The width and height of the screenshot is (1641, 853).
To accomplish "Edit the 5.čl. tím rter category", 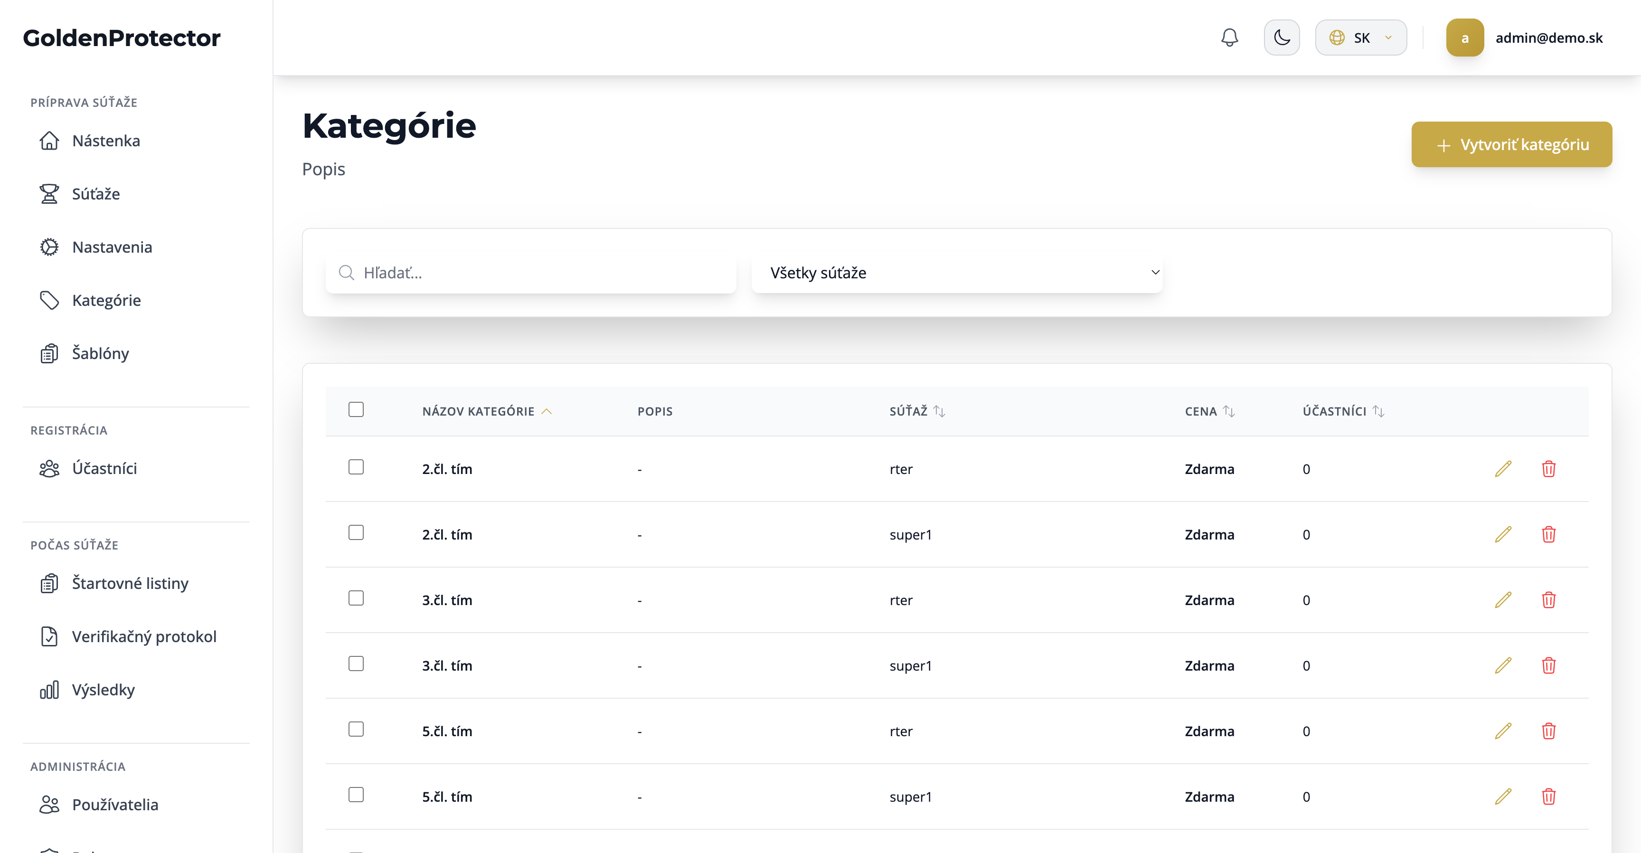I will pos(1503,731).
